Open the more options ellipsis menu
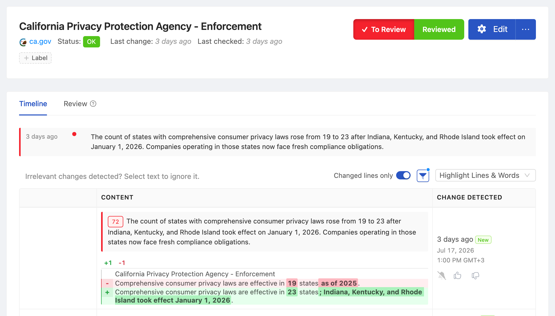Screen dimensions: 555x316 tap(526, 29)
